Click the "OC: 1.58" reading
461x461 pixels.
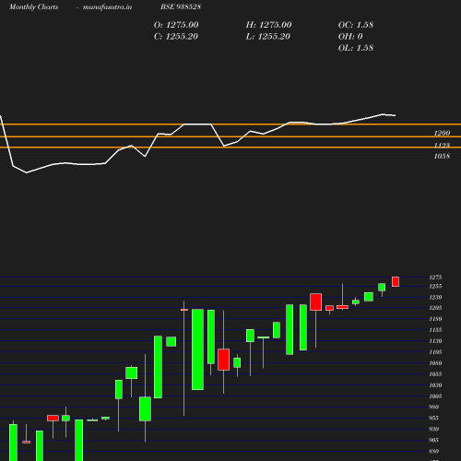(x=356, y=25)
